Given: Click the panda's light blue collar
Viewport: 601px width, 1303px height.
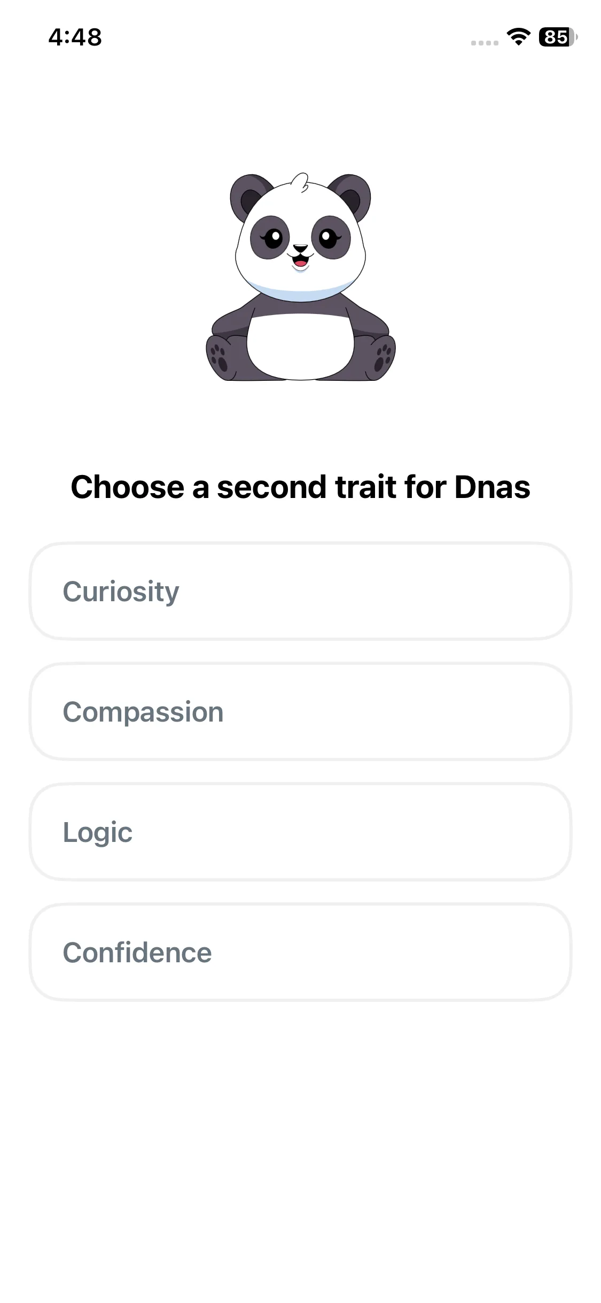Looking at the screenshot, I should click(300, 293).
